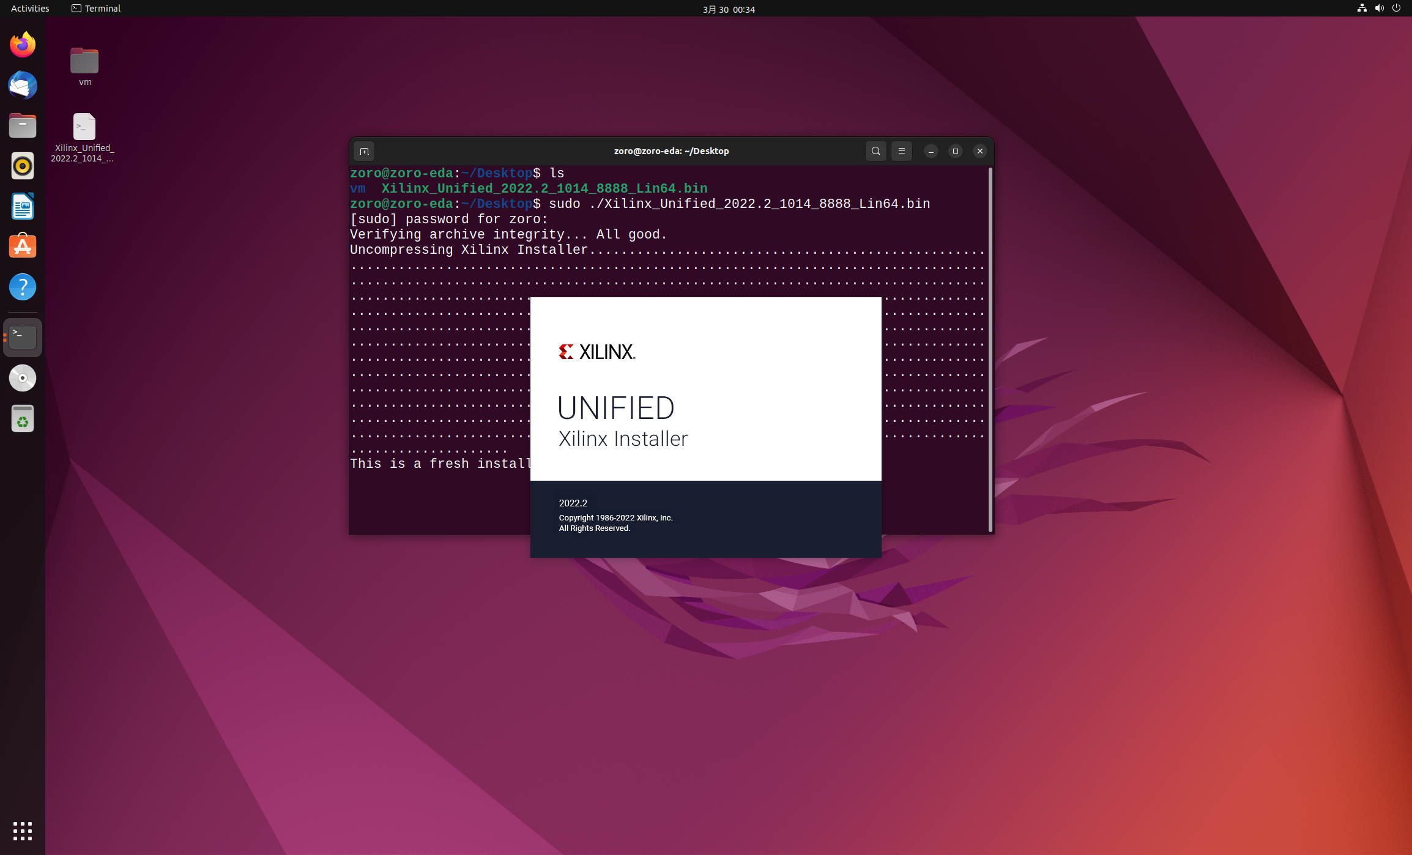Open Rhythmbox music player in dock
The image size is (1412, 855).
tap(23, 166)
